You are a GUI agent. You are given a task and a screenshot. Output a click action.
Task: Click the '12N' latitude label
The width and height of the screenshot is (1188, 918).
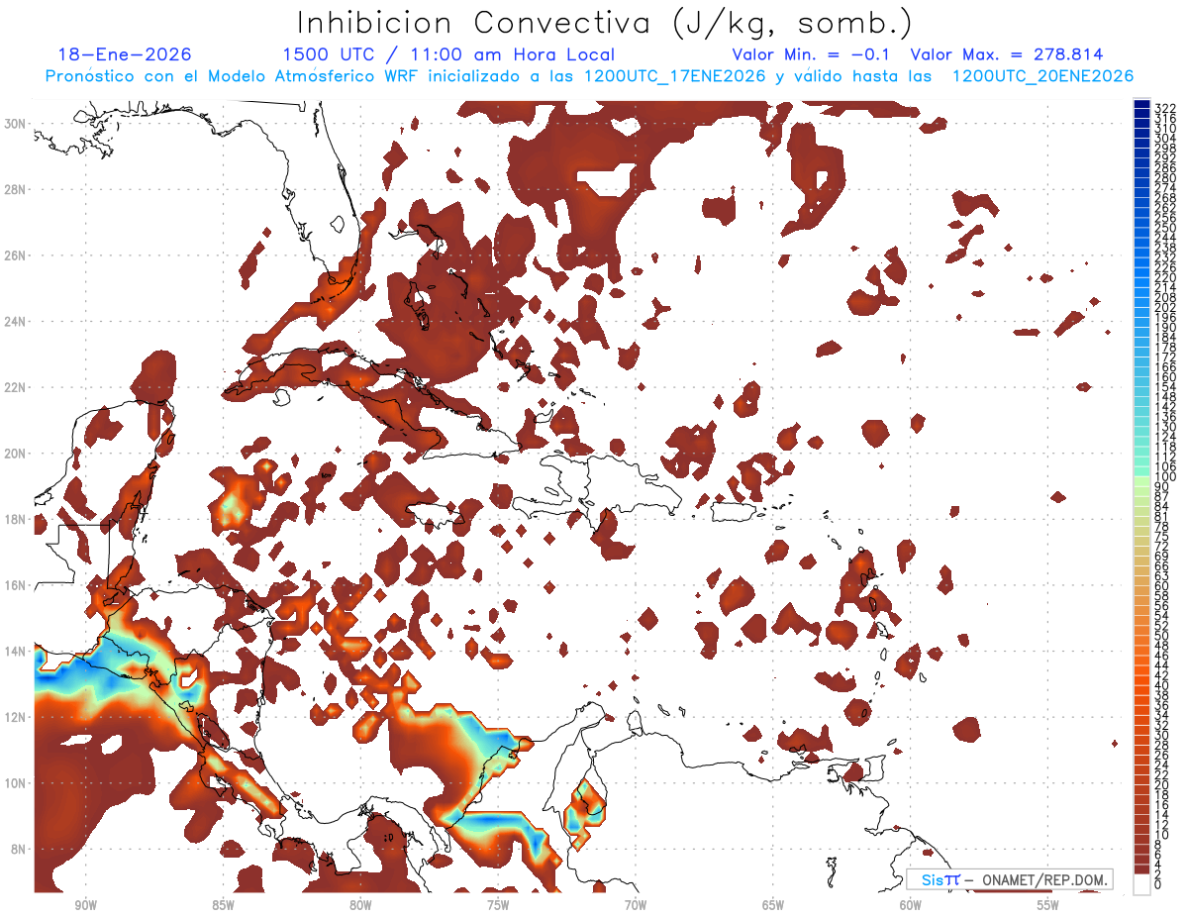16,717
